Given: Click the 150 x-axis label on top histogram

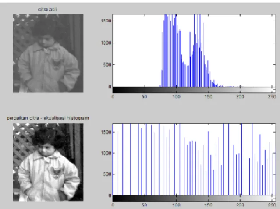Looking at the screenshot, I should (x=208, y=97).
